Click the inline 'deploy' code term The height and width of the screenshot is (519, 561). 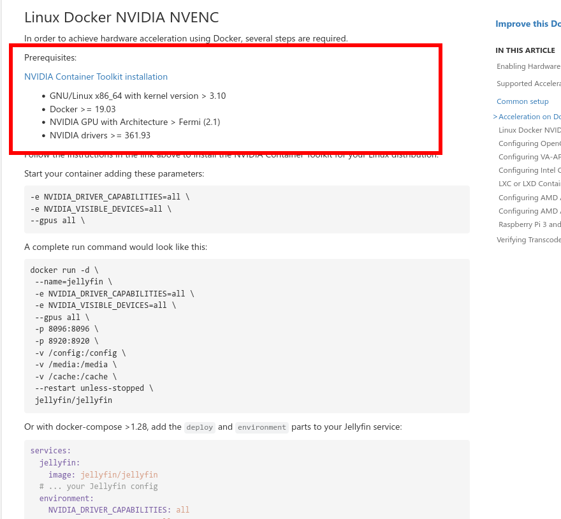(200, 427)
